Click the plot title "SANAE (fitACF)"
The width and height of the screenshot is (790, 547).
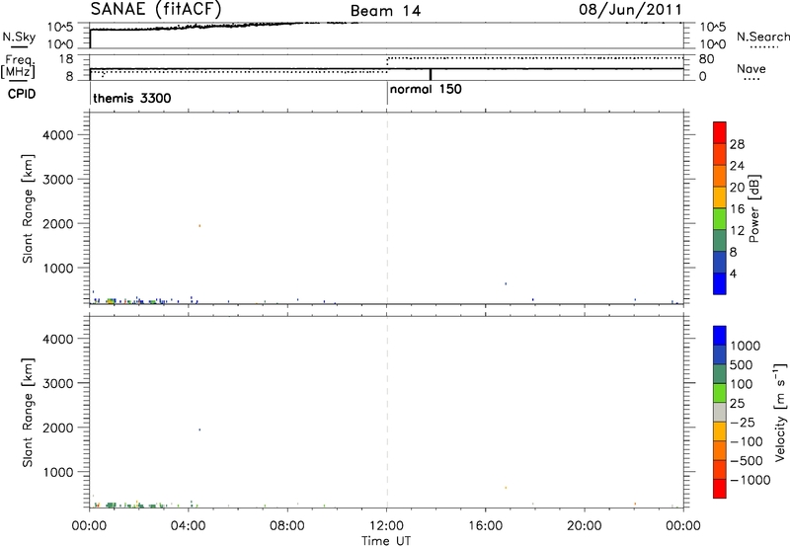(x=156, y=10)
